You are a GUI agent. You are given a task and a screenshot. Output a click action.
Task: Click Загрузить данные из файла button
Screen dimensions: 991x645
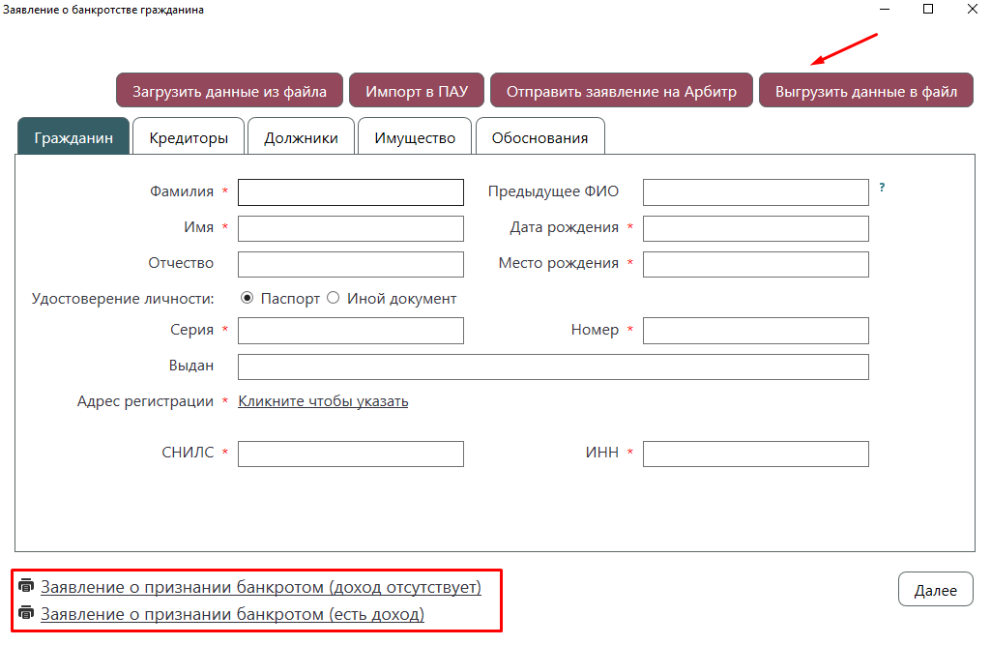click(x=229, y=91)
